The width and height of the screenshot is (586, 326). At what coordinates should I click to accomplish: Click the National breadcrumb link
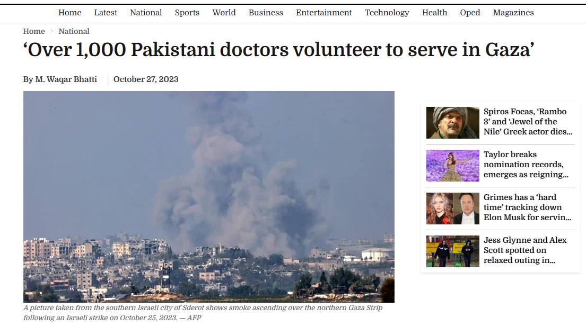pyautogui.click(x=74, y=31)
